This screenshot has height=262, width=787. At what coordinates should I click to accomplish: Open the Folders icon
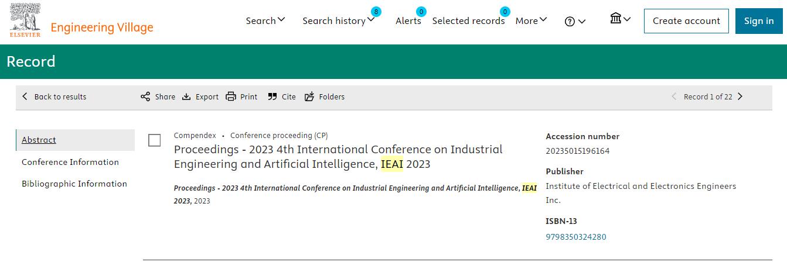pyautogui.click(x=309, y=96)
